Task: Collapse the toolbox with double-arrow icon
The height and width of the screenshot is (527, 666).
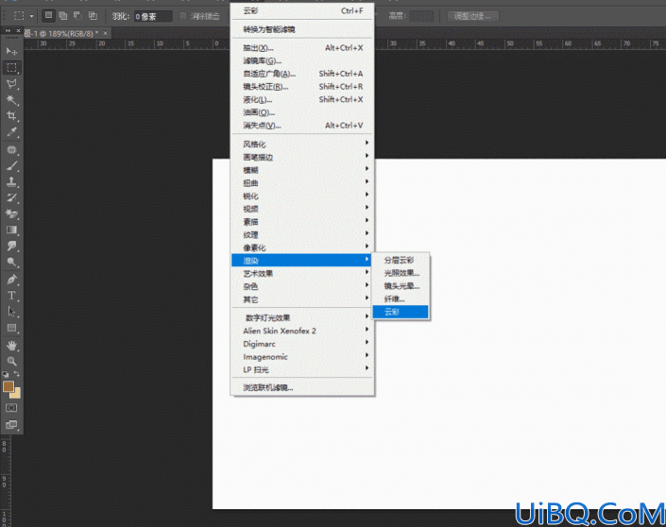Action: (x=8, y=30)
